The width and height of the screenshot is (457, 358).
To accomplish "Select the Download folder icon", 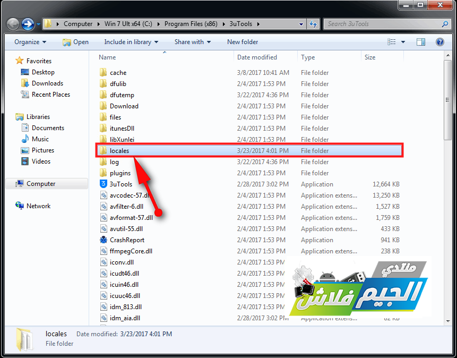I will 103,106.
